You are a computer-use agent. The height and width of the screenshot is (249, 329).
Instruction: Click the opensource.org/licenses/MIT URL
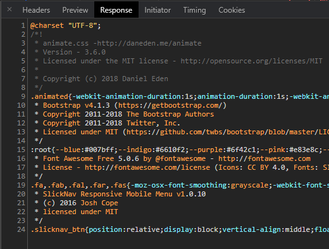[x=251, y=61]
